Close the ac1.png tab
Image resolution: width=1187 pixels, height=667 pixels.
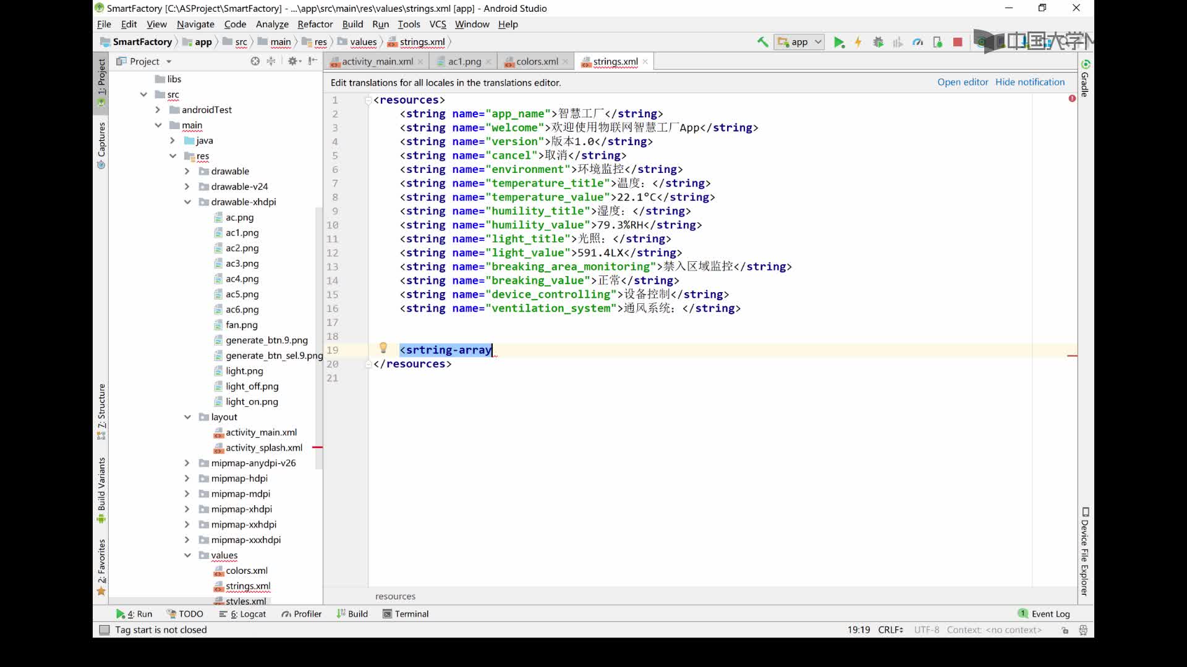[488, 62]
